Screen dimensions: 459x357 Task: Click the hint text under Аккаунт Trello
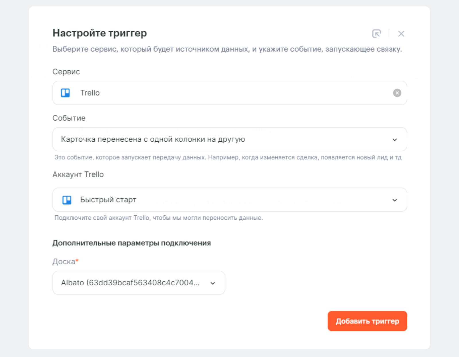(x=158, y=218)
